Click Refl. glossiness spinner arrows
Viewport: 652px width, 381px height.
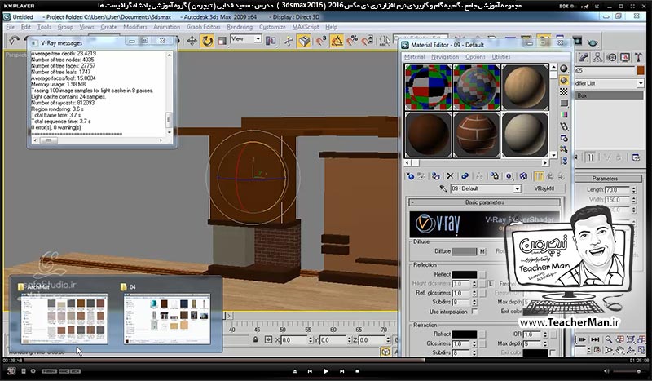point(474,293)
